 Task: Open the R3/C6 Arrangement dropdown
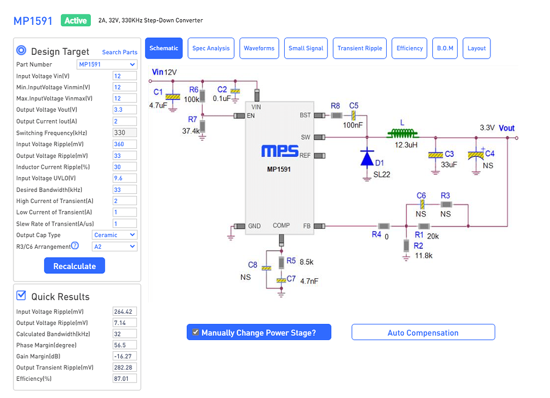[x=114, y=246]
